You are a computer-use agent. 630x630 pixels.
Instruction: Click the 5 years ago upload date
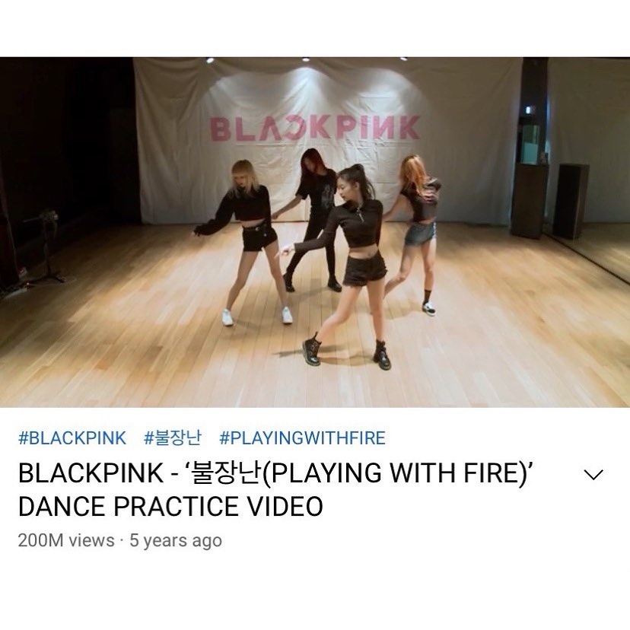point(176,541)
